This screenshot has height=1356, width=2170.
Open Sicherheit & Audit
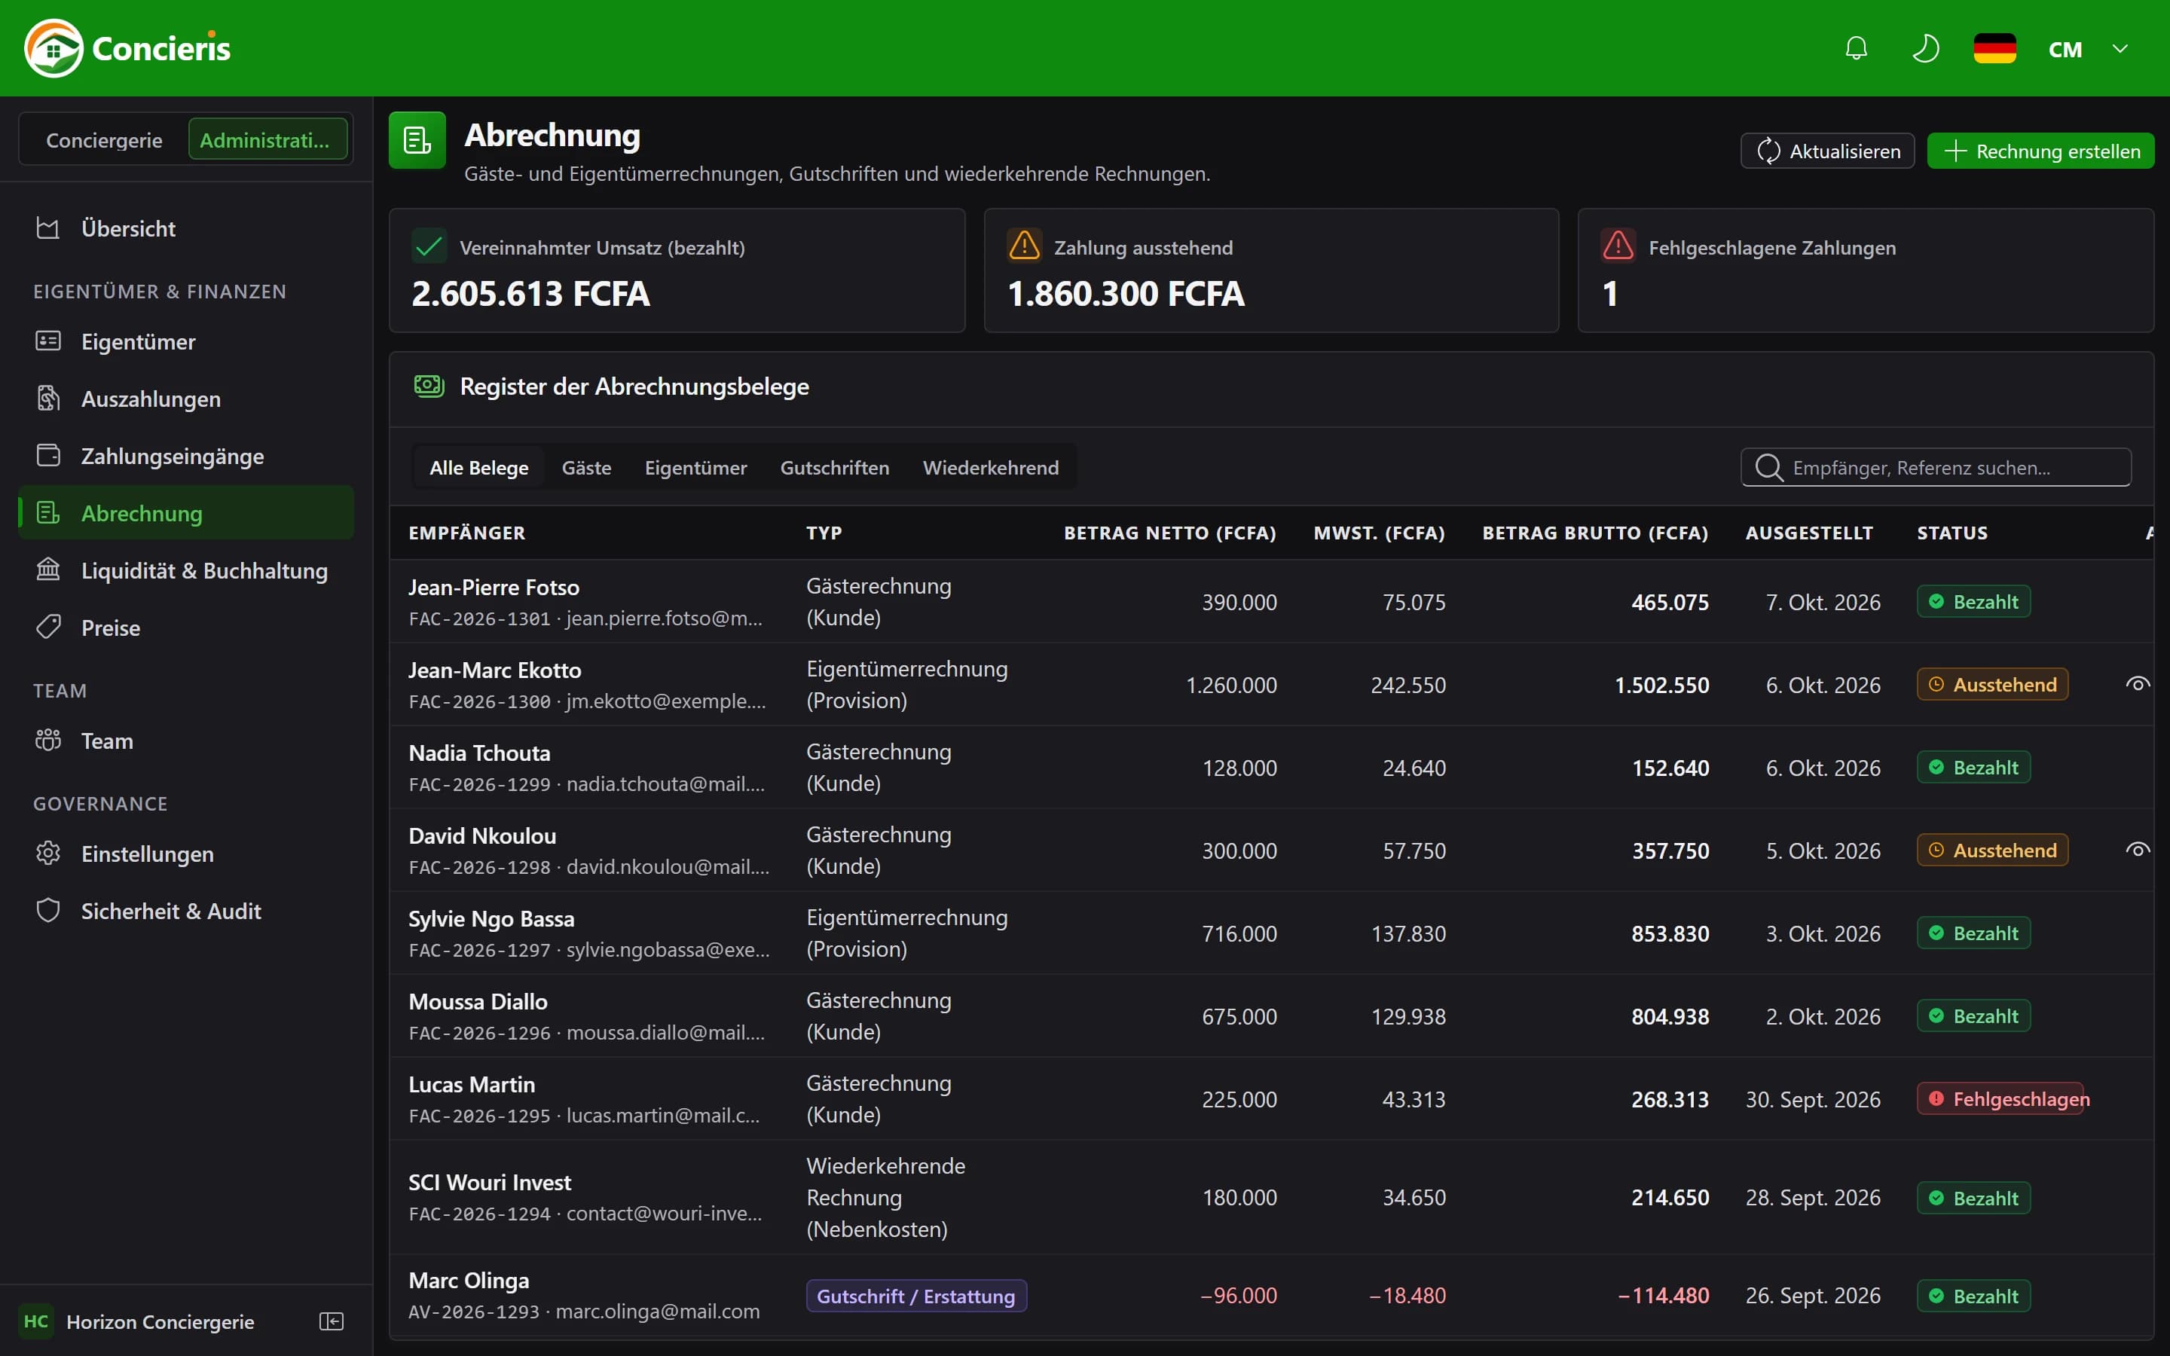tap(185, 912)
